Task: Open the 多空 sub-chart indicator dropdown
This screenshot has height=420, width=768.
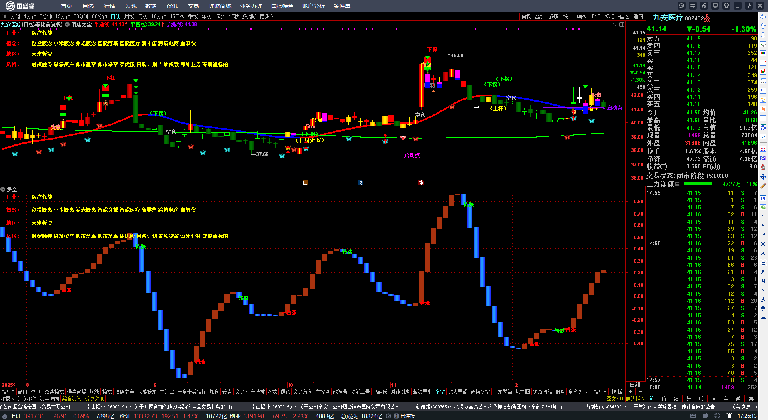Action: (x=3, y=189)
